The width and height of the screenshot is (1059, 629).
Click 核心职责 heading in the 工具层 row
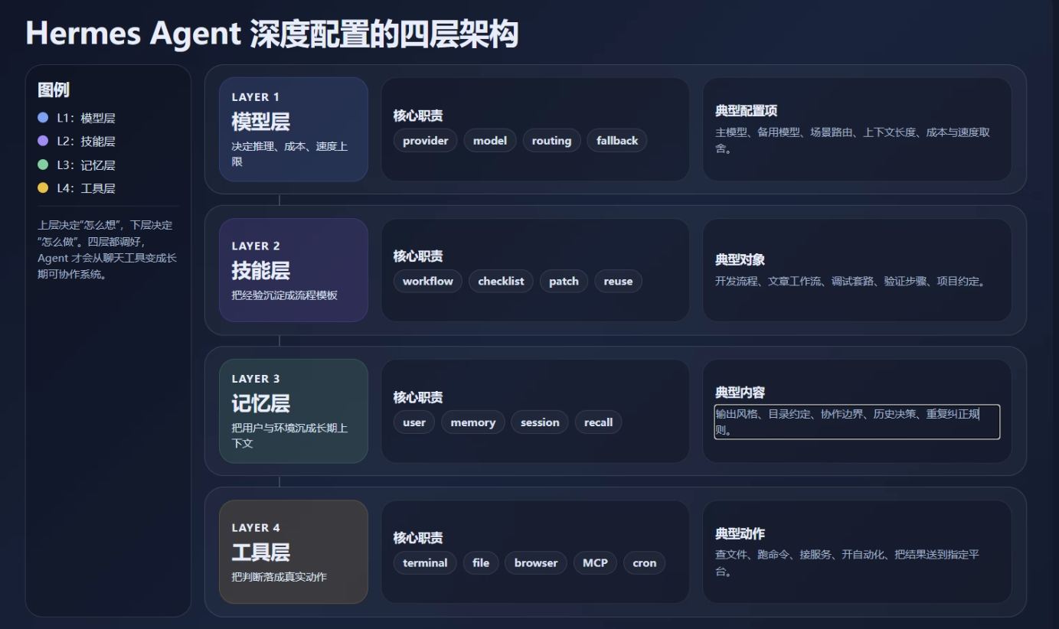pyautogui.click(x=418, y=538)
